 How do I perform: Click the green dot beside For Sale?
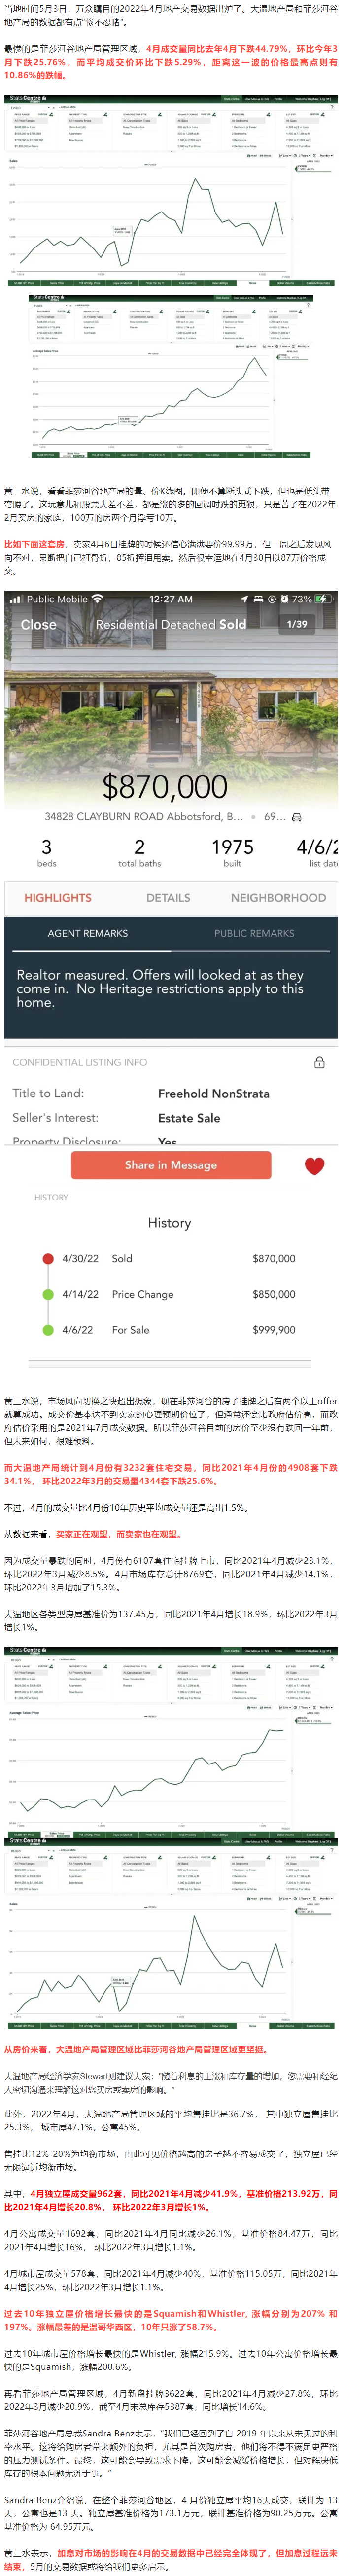tap(48, 1330)
